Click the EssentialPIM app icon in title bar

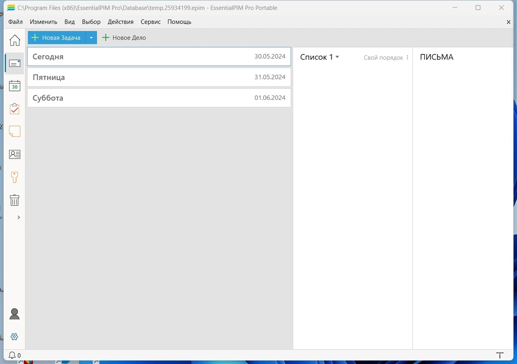[x=11, y=8]
